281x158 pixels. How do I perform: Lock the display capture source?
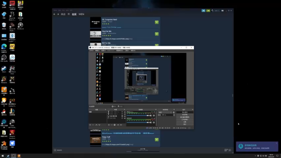click(x=125, y=116)
